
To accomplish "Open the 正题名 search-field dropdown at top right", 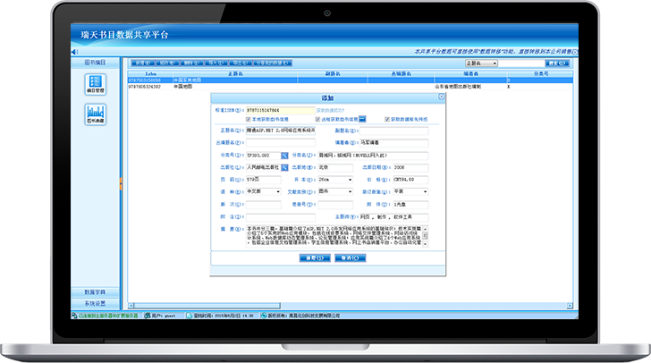I will [x=482, y=63].
